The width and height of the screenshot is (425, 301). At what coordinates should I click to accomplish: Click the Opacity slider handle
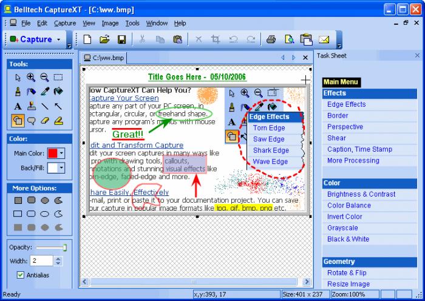tap(65, 248)
